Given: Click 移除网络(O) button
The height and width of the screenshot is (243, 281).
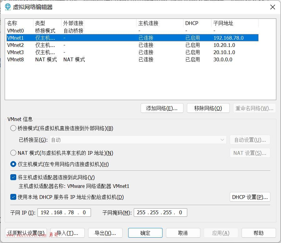Looking at the screenshot, I should click(x=208, y=108).
